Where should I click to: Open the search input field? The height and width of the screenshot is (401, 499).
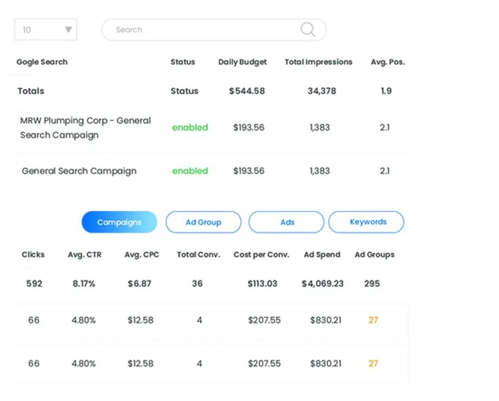pos(189,30)
